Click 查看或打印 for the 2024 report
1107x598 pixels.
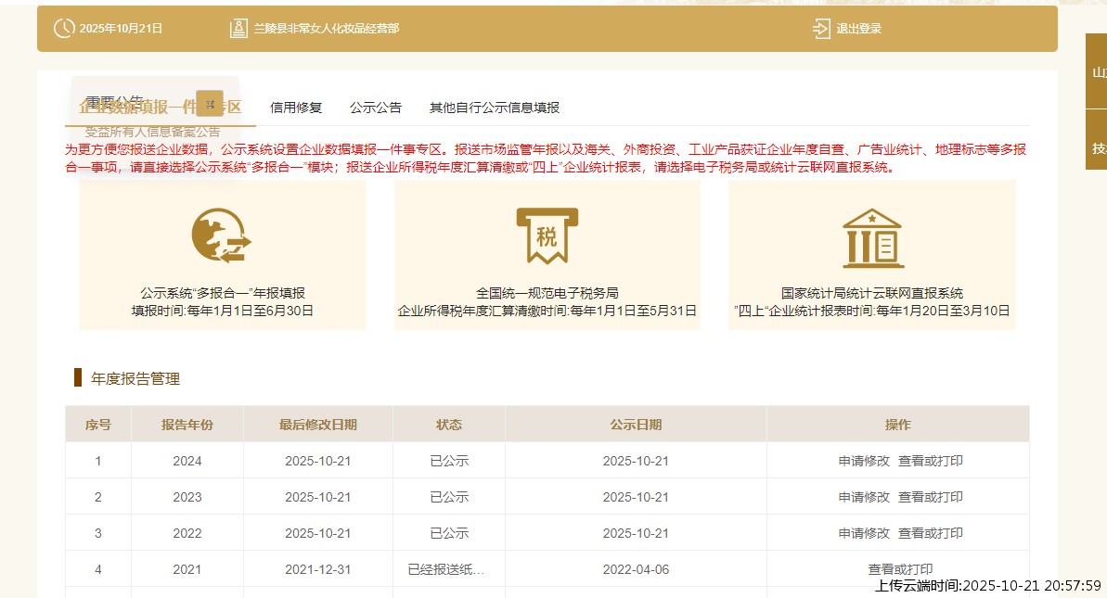coord(930,461)
